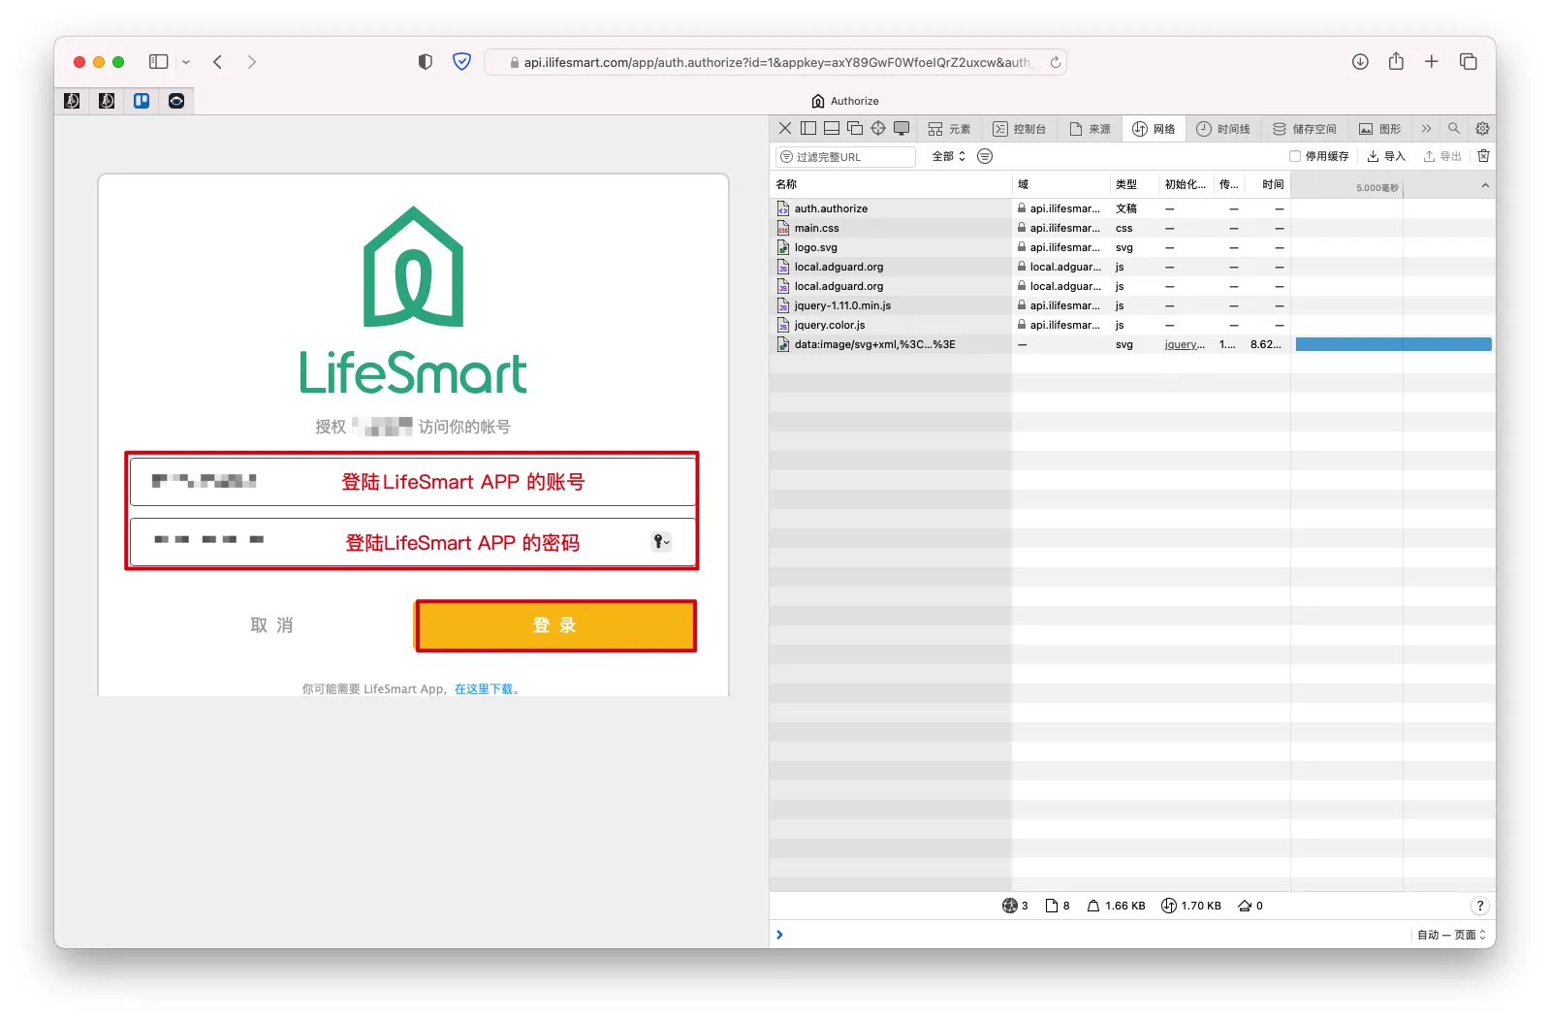Click the 导出 export button
Image resolution: width=1550 pixels, height=1020 pixels.
(1442, 156)
